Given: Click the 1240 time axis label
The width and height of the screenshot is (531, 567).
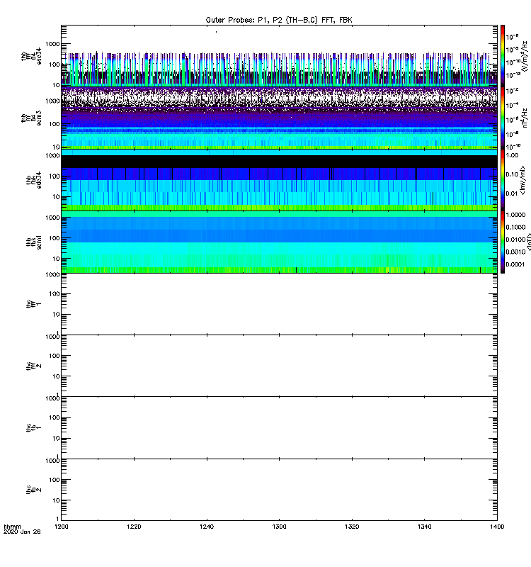Looking at the screenshot, I should (207, 527).
